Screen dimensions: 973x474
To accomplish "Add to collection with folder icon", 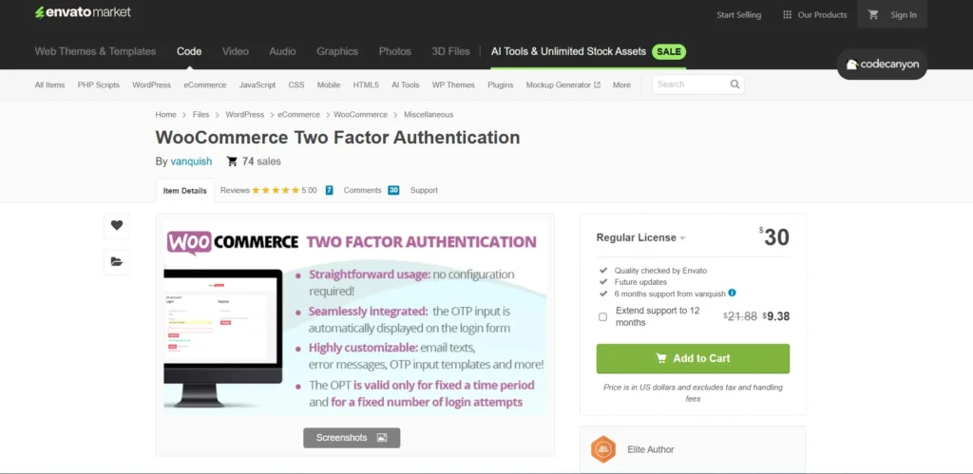I will coord(117,262).
